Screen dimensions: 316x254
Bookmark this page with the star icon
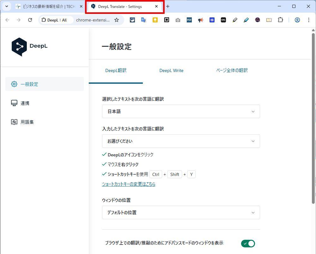pyautogui.click(x=117, y=20)
